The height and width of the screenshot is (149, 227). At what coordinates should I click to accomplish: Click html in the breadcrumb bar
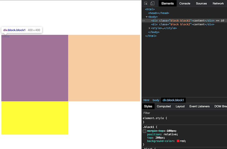pos(146,100)
